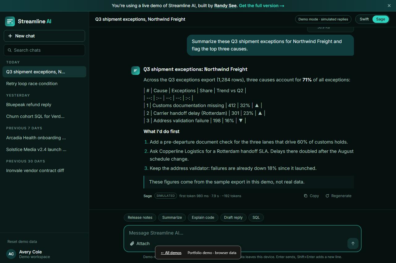396x263 pixels.
Task: Click the user message about Northwind Freight
Action: 270,45
